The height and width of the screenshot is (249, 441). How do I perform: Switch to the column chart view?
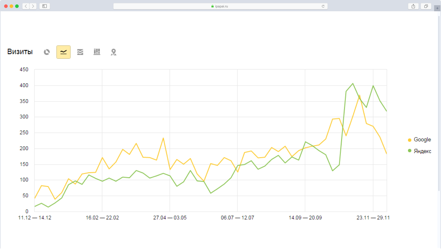tap(97, 52)
